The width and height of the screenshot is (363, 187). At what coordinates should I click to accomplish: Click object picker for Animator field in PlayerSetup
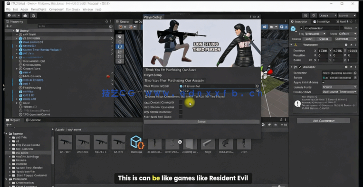[257, 91]
